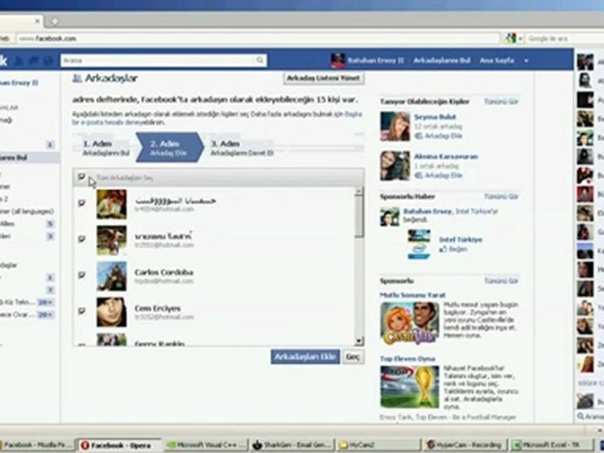Click the contact list scroll down arrow
Screen dimensions: 604x453
359,340
